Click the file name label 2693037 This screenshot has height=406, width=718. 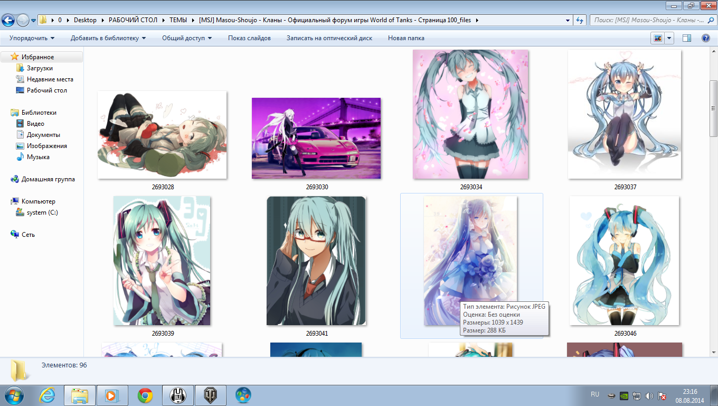coord(625,187)
